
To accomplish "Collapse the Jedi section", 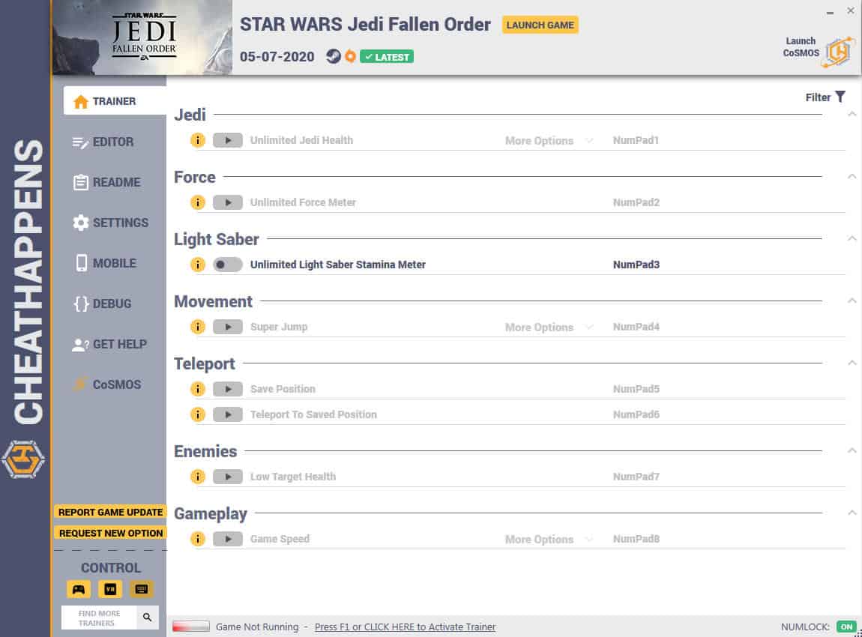I will (852, 115).
